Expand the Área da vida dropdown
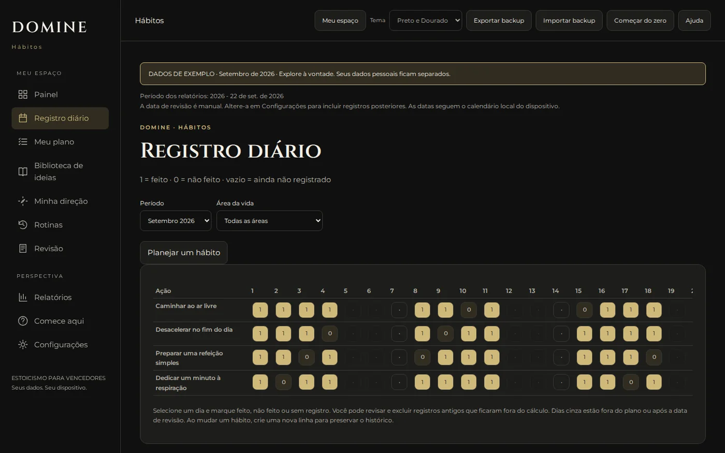 tap(269, 221)
